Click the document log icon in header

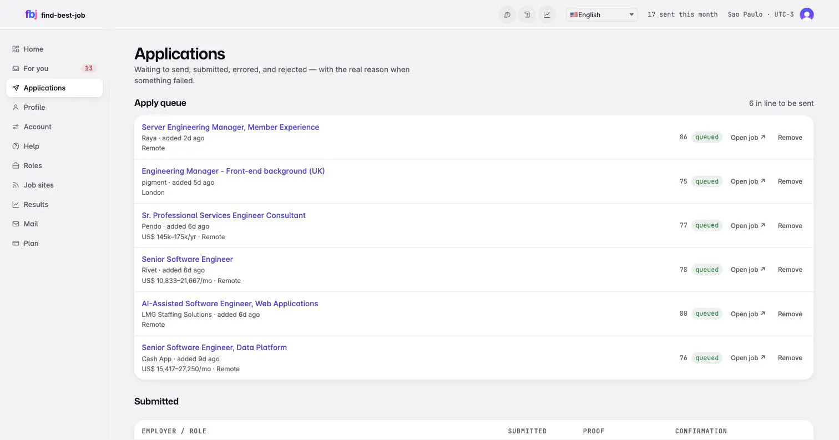(527, 15)
